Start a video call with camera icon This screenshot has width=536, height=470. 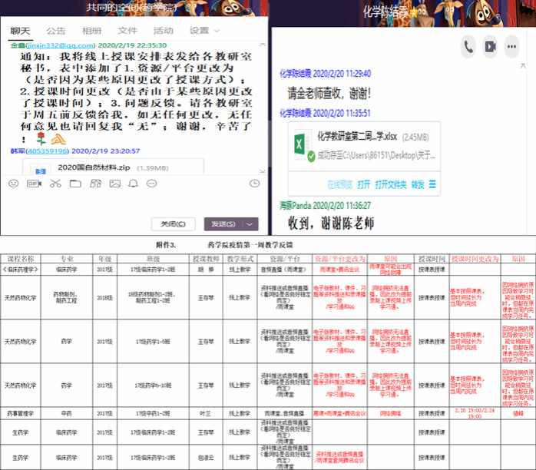tap(490, 47)
